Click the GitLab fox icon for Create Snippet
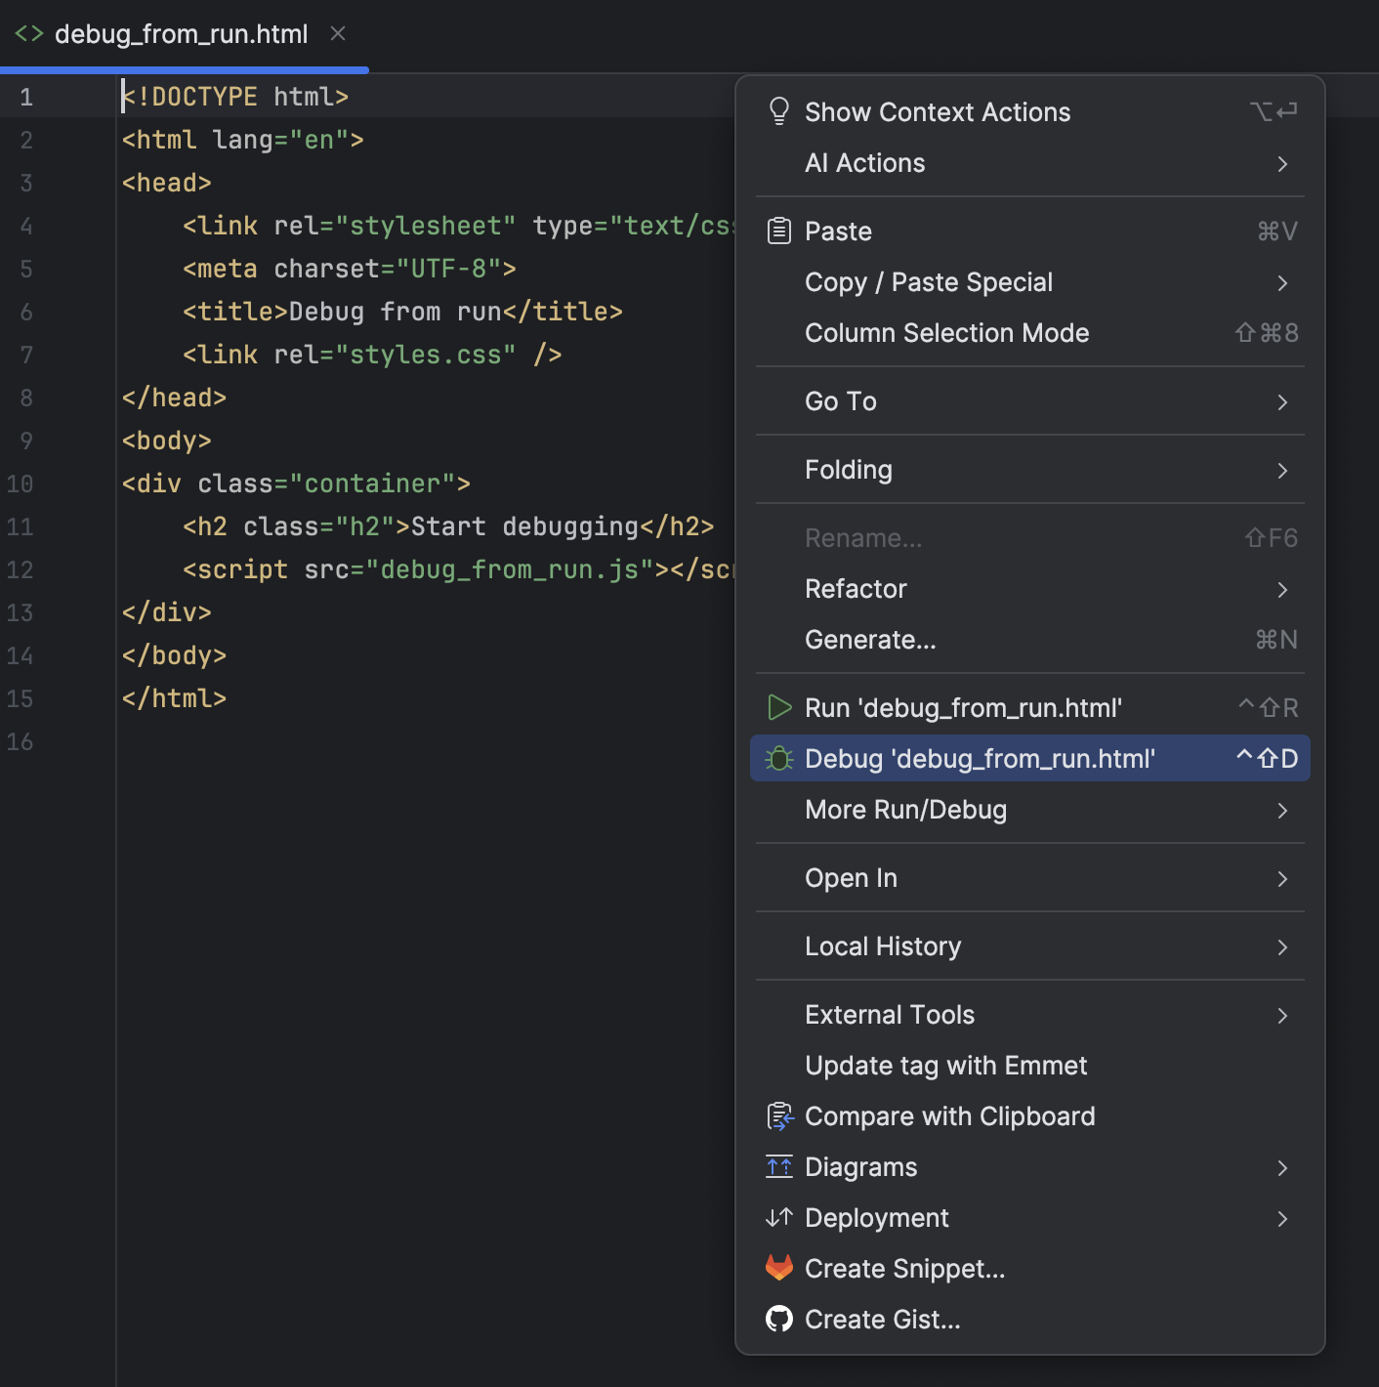 pos(778,1268)
